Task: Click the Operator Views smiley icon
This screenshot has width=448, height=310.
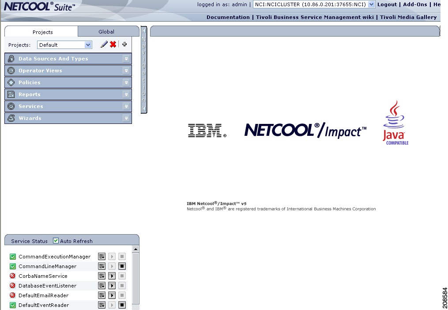Action: pyautogui.click(x=11, y=71)
